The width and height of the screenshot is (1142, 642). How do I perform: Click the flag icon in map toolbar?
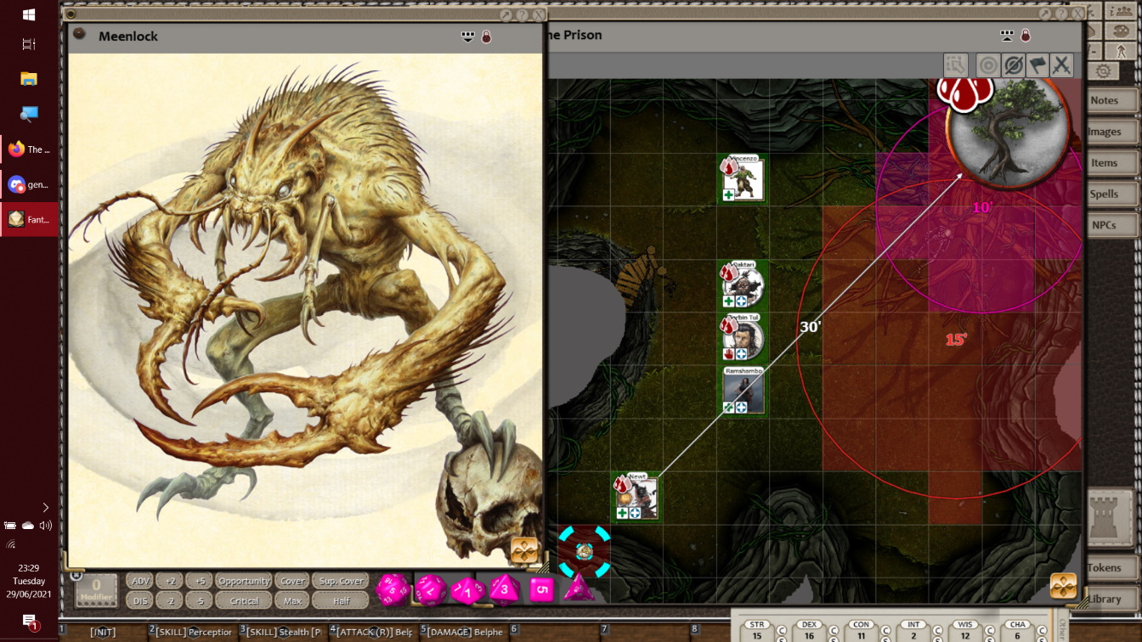pyautogui.click(x=1037, y=65)
